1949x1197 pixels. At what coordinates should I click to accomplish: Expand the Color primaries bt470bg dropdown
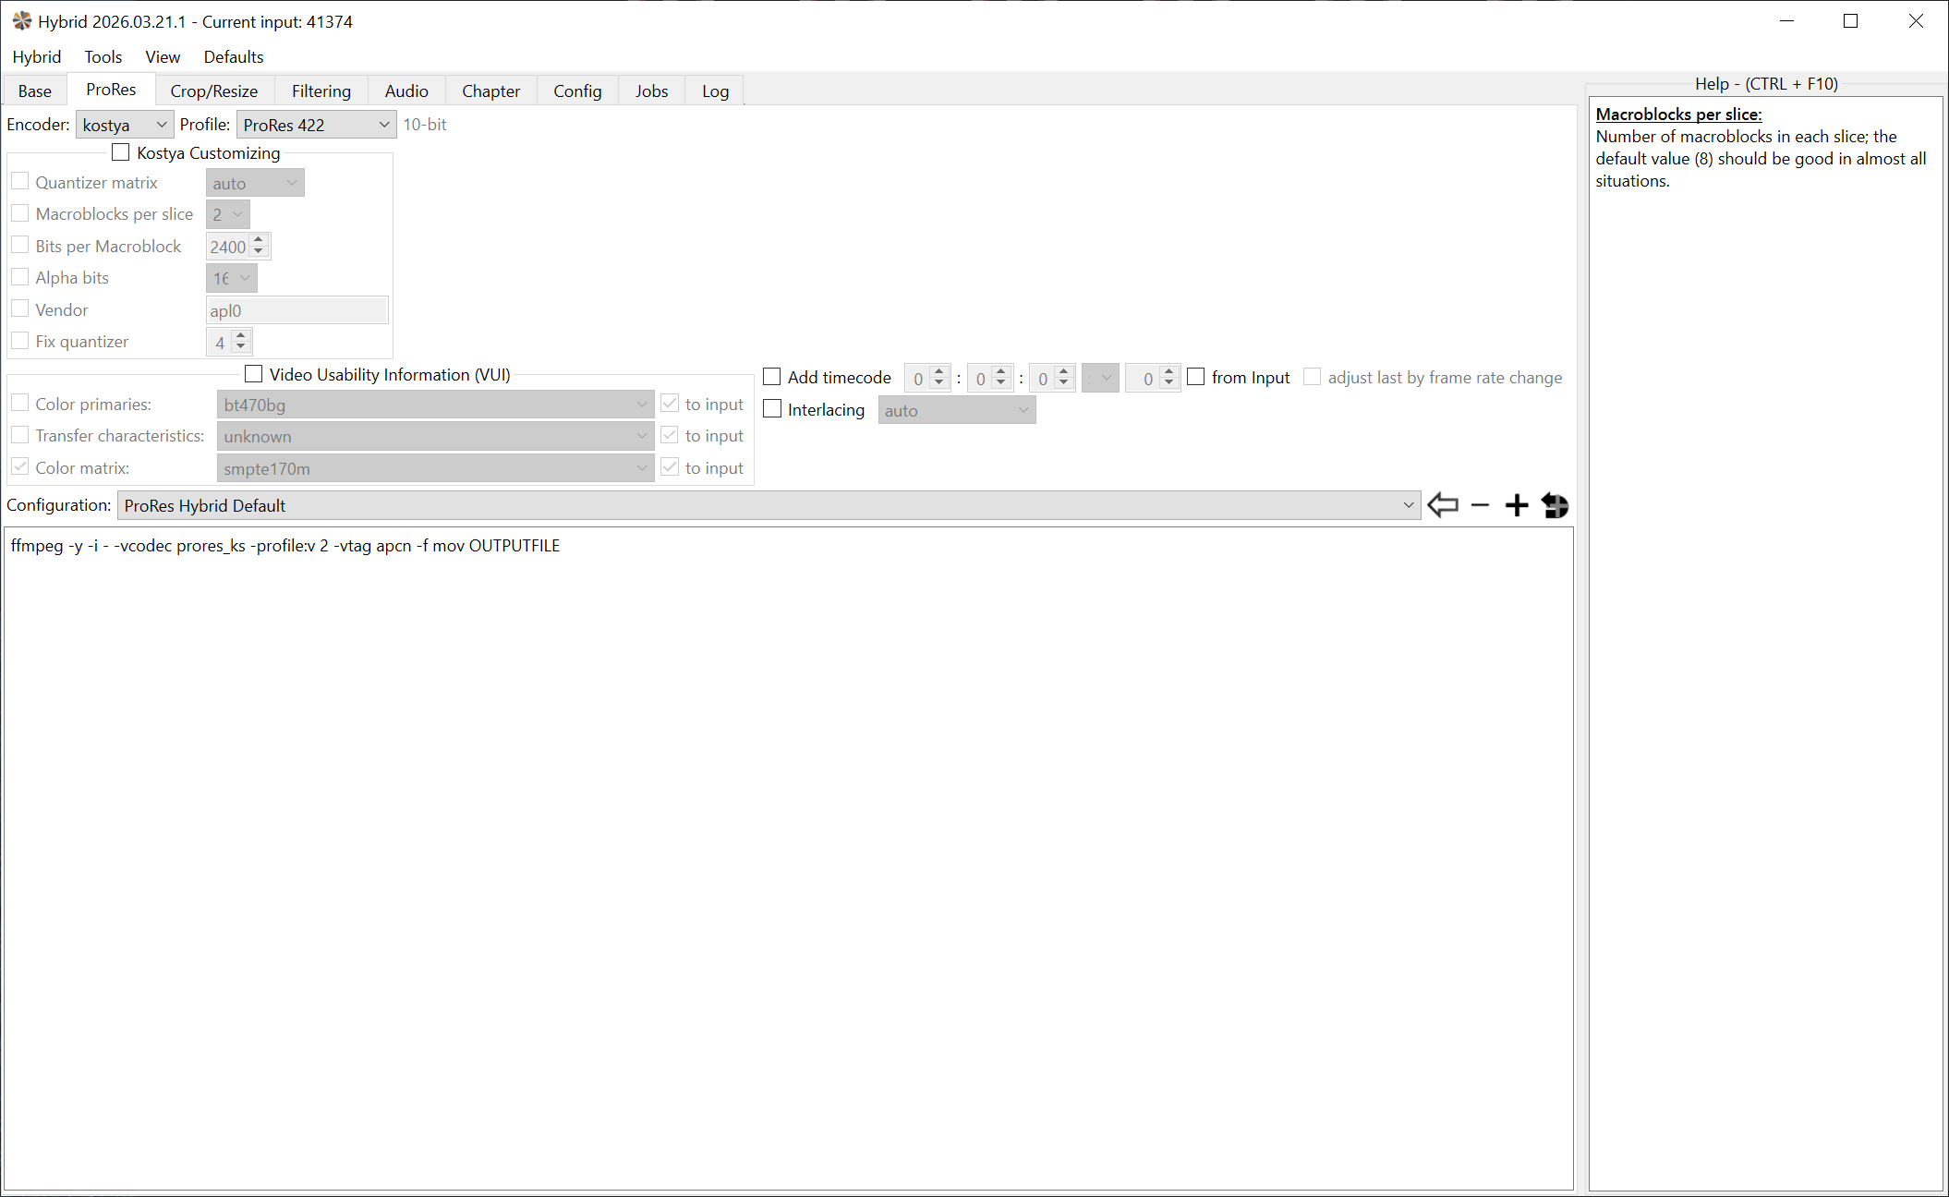[x=435, y=405]
